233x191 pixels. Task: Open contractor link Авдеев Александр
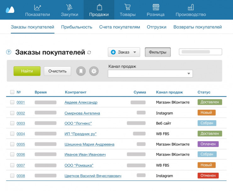(81, 103)
